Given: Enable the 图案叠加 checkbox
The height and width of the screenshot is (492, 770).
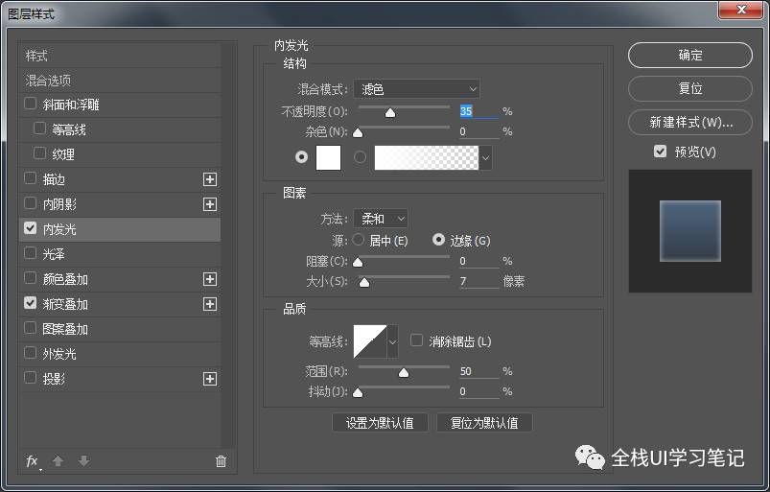Looking at the screenshot, I should [31, 328].
